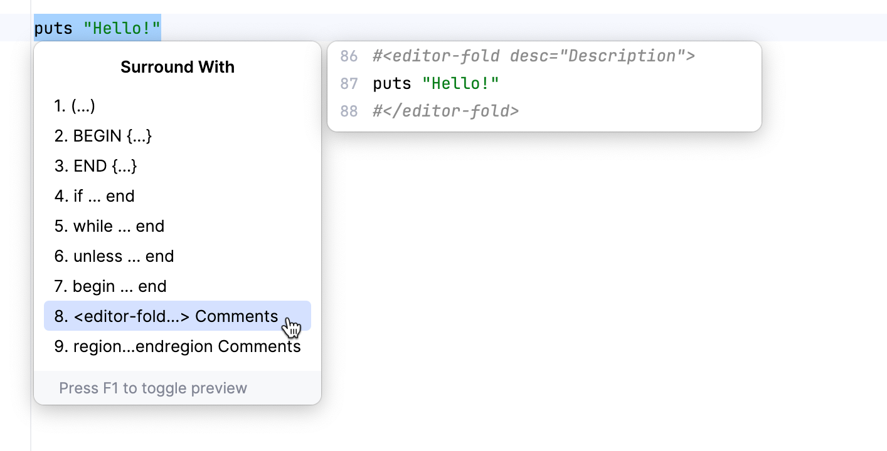
Task: Click the closing editor-fold comment in preview
Action: [445, 111]
